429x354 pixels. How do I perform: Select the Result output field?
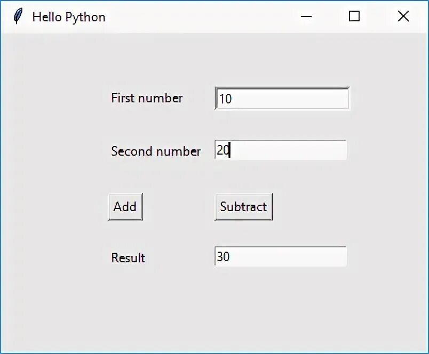[281, 256]
